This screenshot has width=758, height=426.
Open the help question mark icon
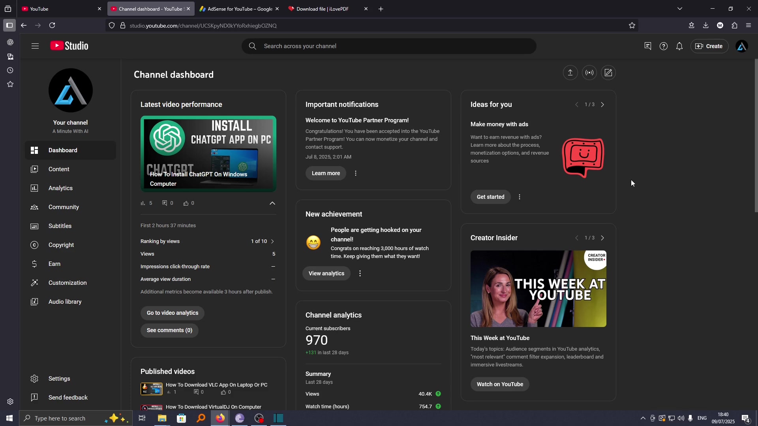coord(664,46)
